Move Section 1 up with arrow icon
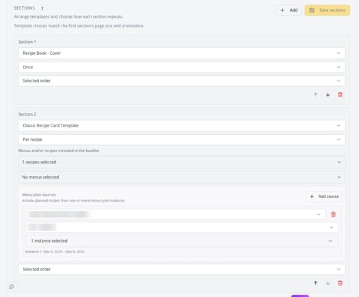The image size is (359, 297). tap(315, 94)
